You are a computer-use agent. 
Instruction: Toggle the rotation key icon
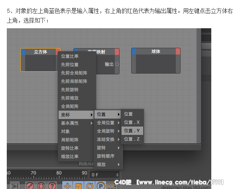coord(90,185)
